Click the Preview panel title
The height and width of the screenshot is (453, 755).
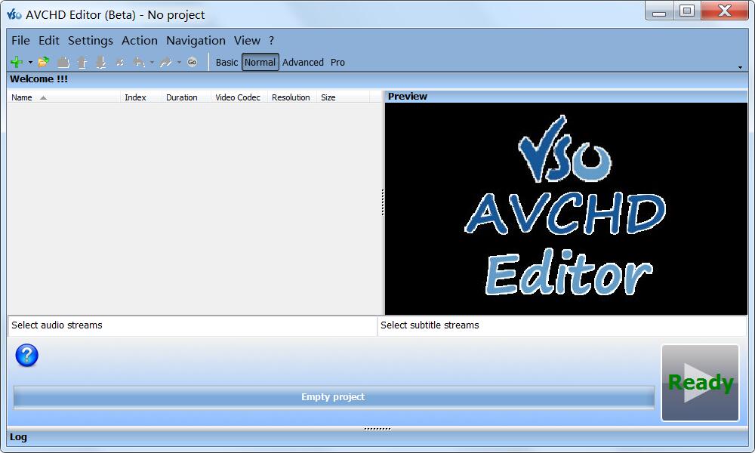coord(408,97)
